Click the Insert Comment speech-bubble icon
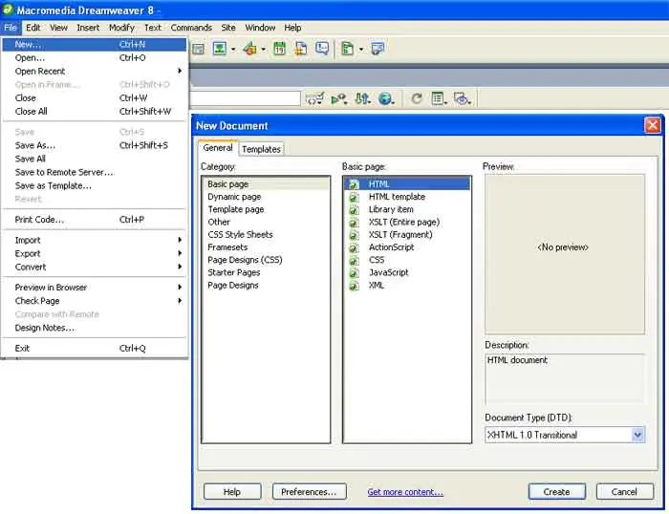669x514 pixels. click(x=322, y=49)
